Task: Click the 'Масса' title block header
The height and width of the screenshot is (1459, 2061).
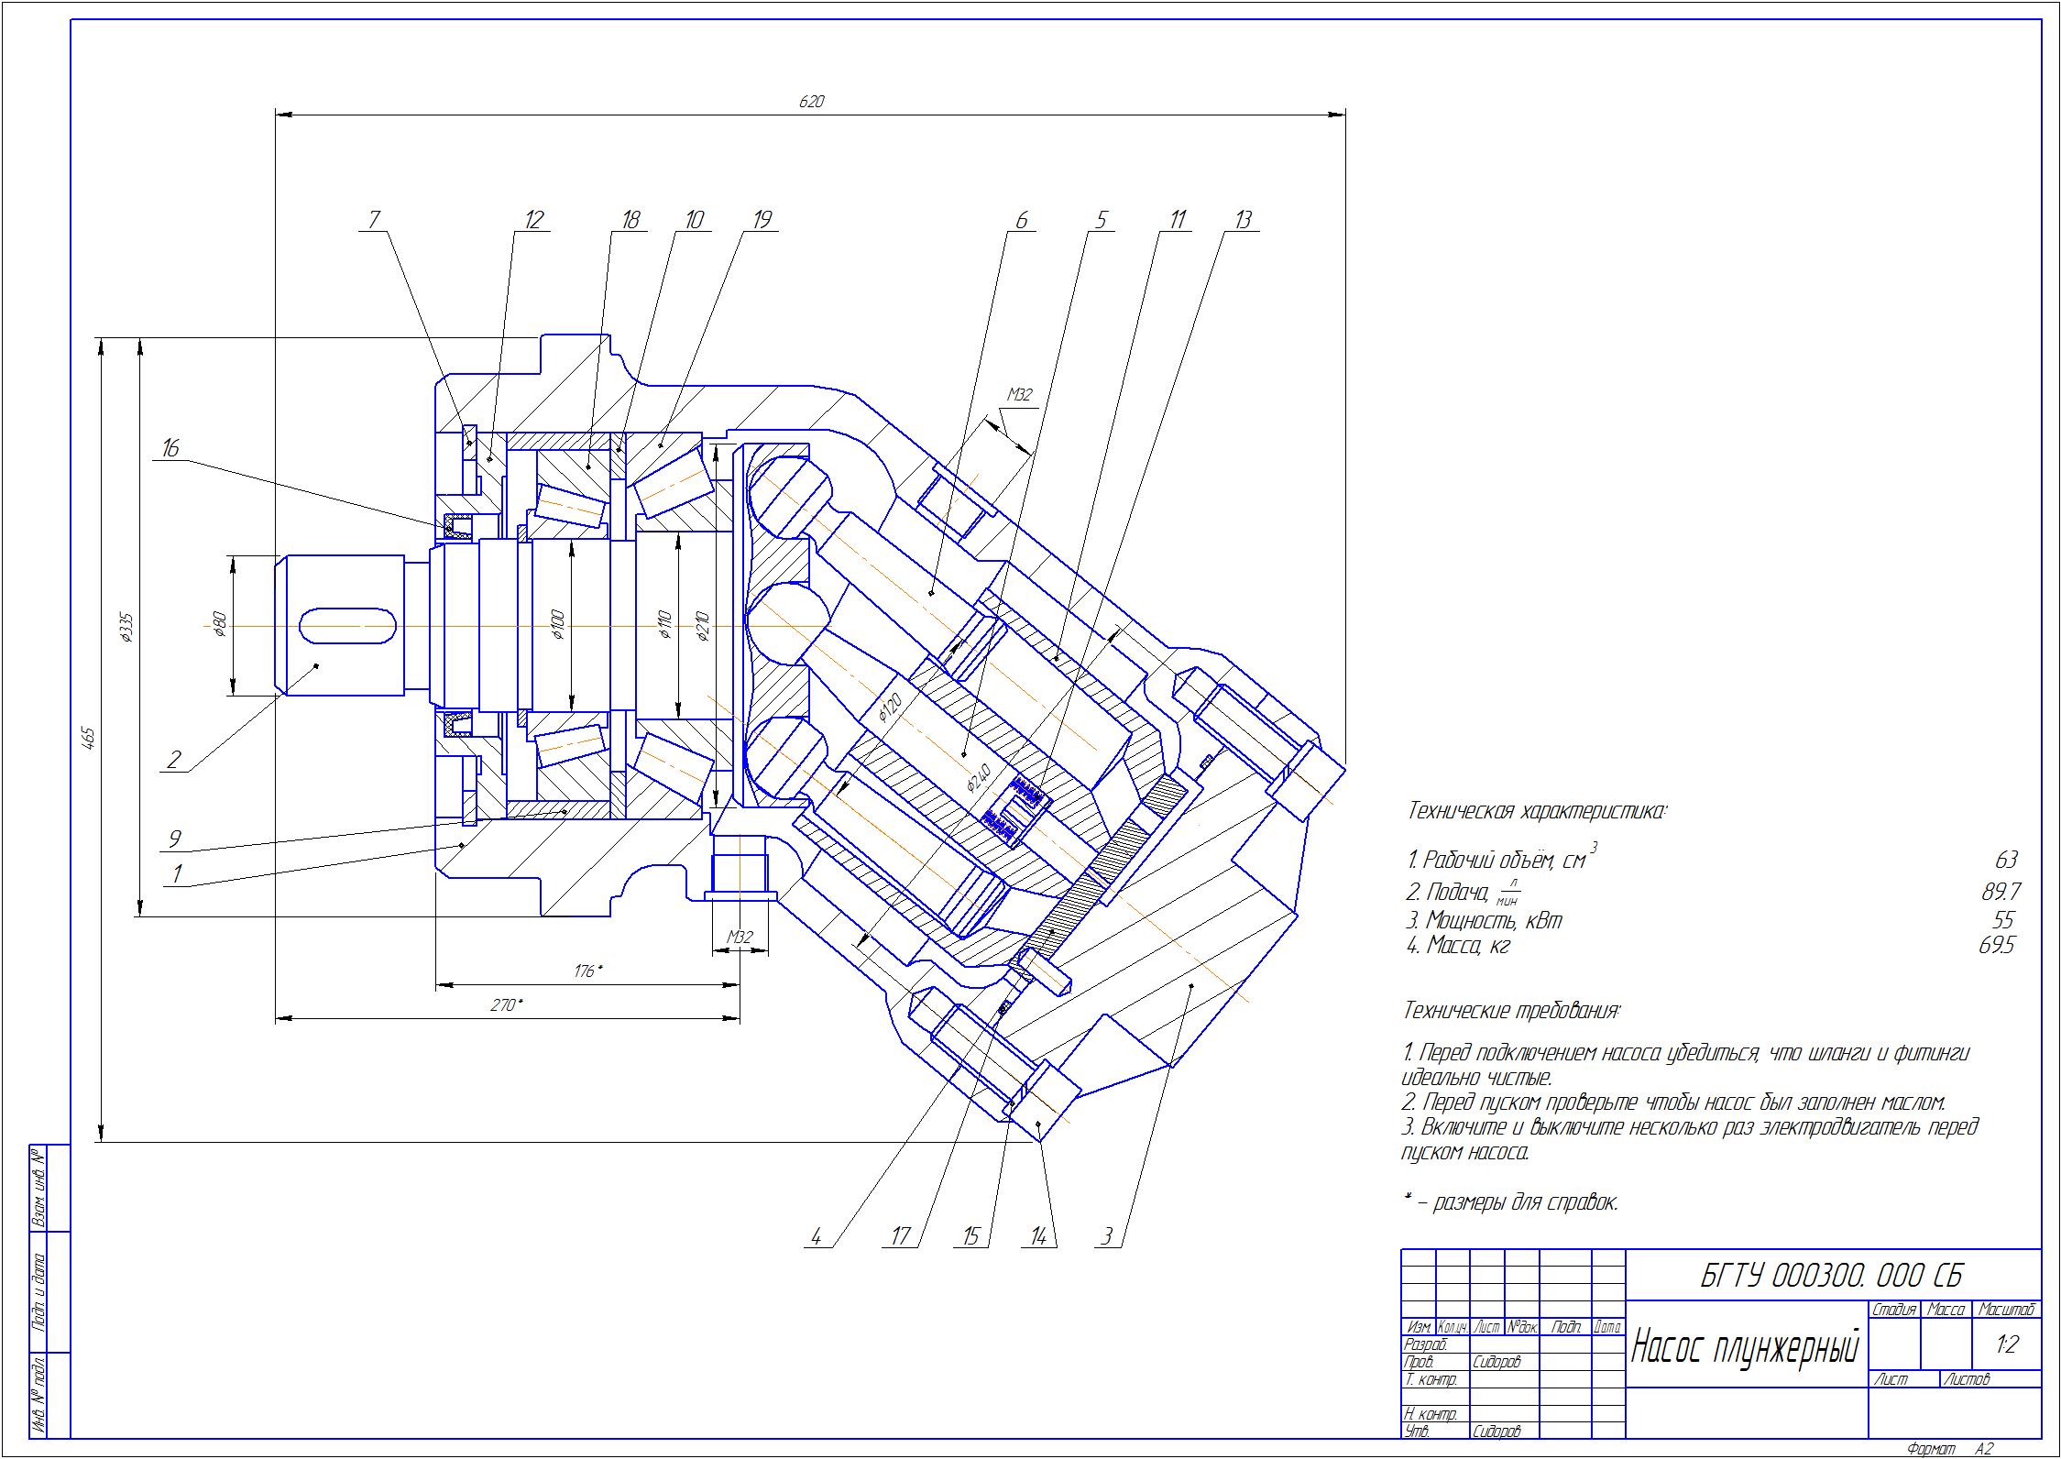Action: pyautogui.click(x=1946, y=1310)
